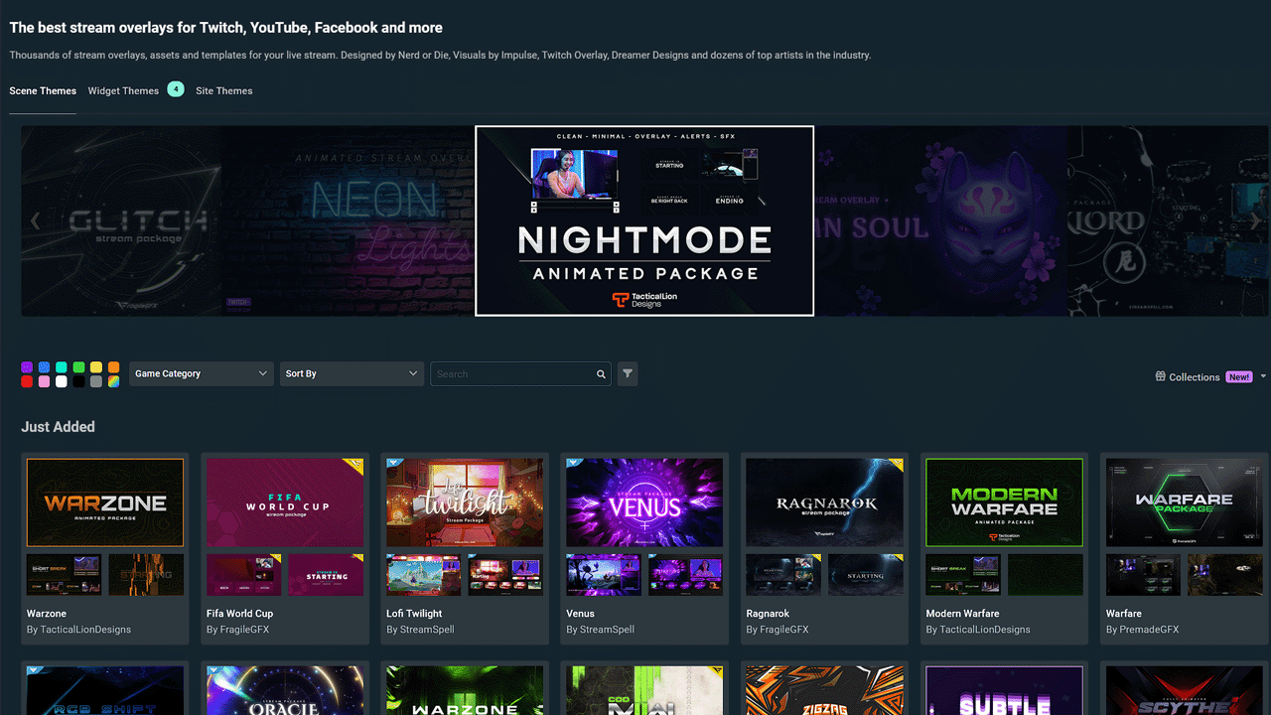The height and width of the screenshot is (715, 1271).
Task: Expand the caret right of Collections
Action: point(1263,377)
